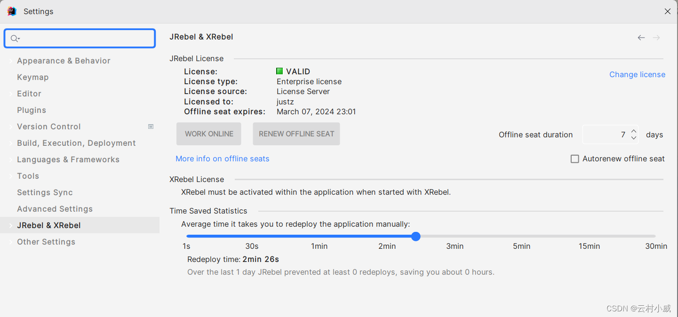Expand Appearance & Behavior section

point(10,61)
